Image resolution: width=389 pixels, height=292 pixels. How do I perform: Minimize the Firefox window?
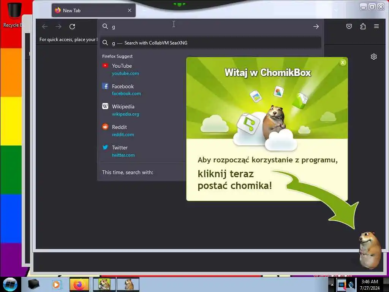(x=364, y=7)
